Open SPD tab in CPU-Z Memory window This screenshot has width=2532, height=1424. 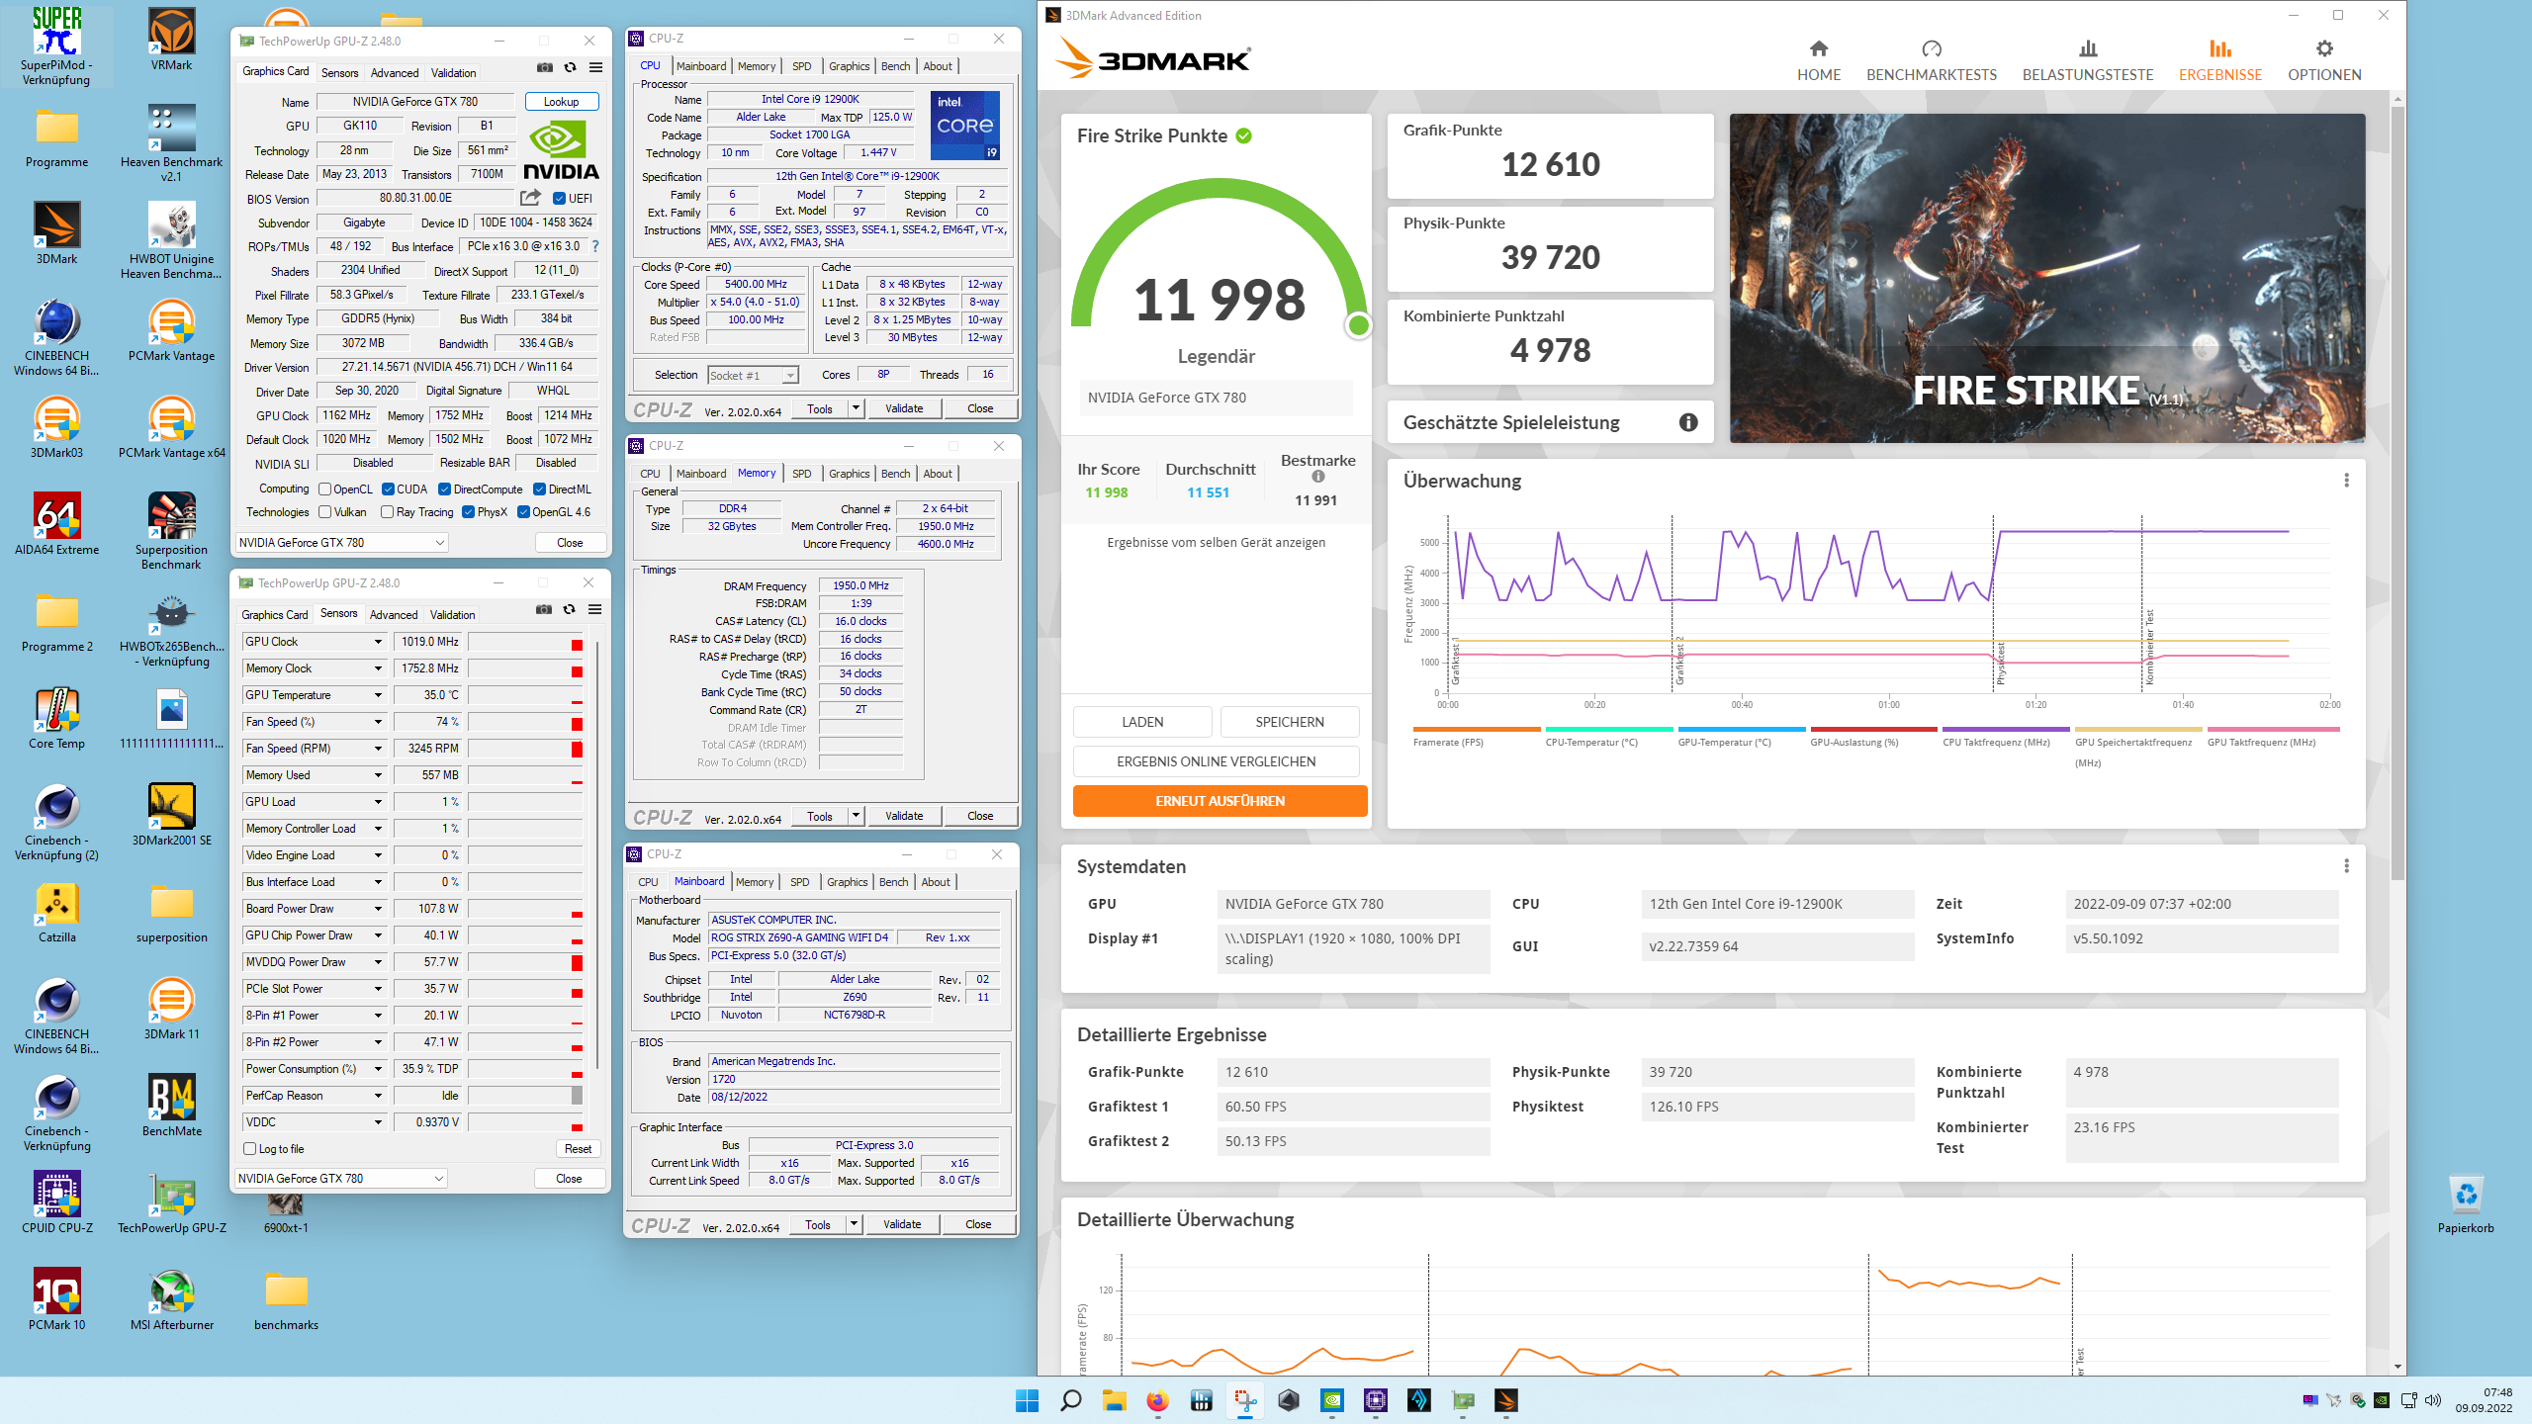pyautogui.click(x=801, y=474)
